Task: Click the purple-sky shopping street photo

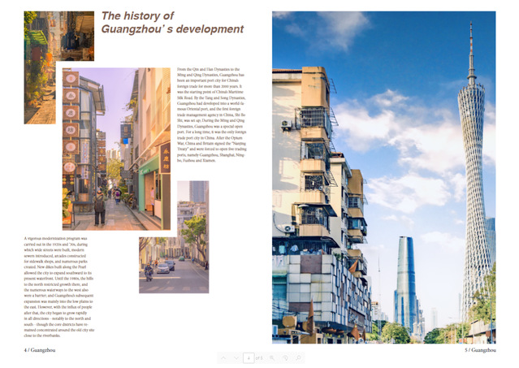Action: [x=116, y=149]
